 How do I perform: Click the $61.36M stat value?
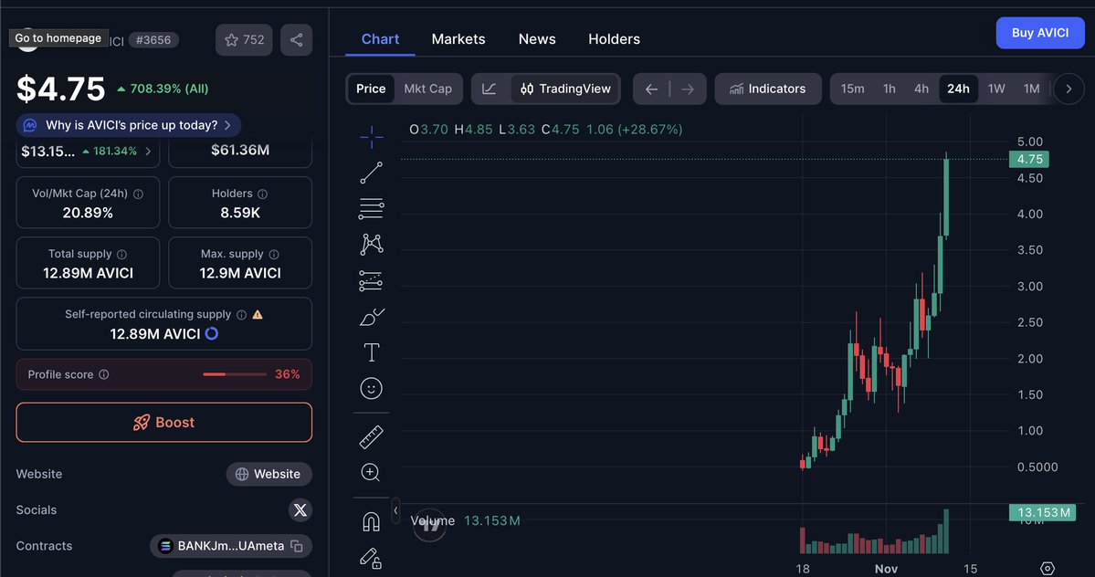(x=240, y=151)
